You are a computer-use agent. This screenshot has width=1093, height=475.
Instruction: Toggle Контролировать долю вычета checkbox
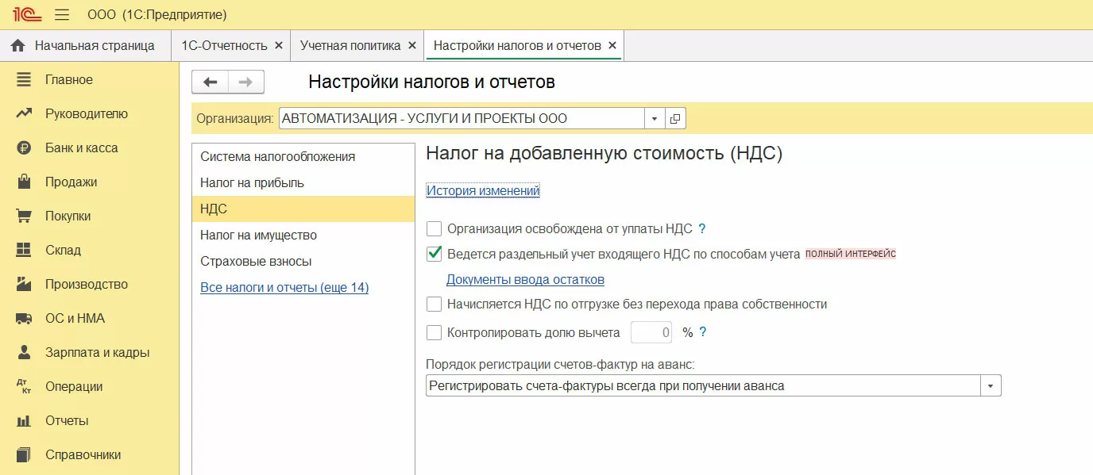[434, 332]
